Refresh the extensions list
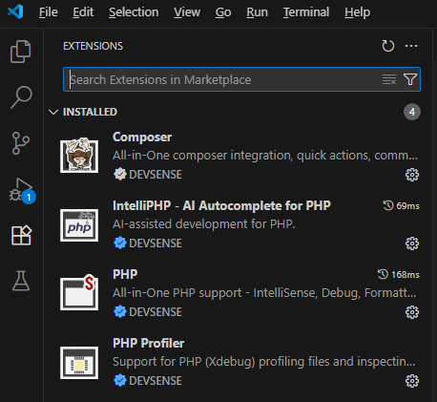 (x=387, y=46)
